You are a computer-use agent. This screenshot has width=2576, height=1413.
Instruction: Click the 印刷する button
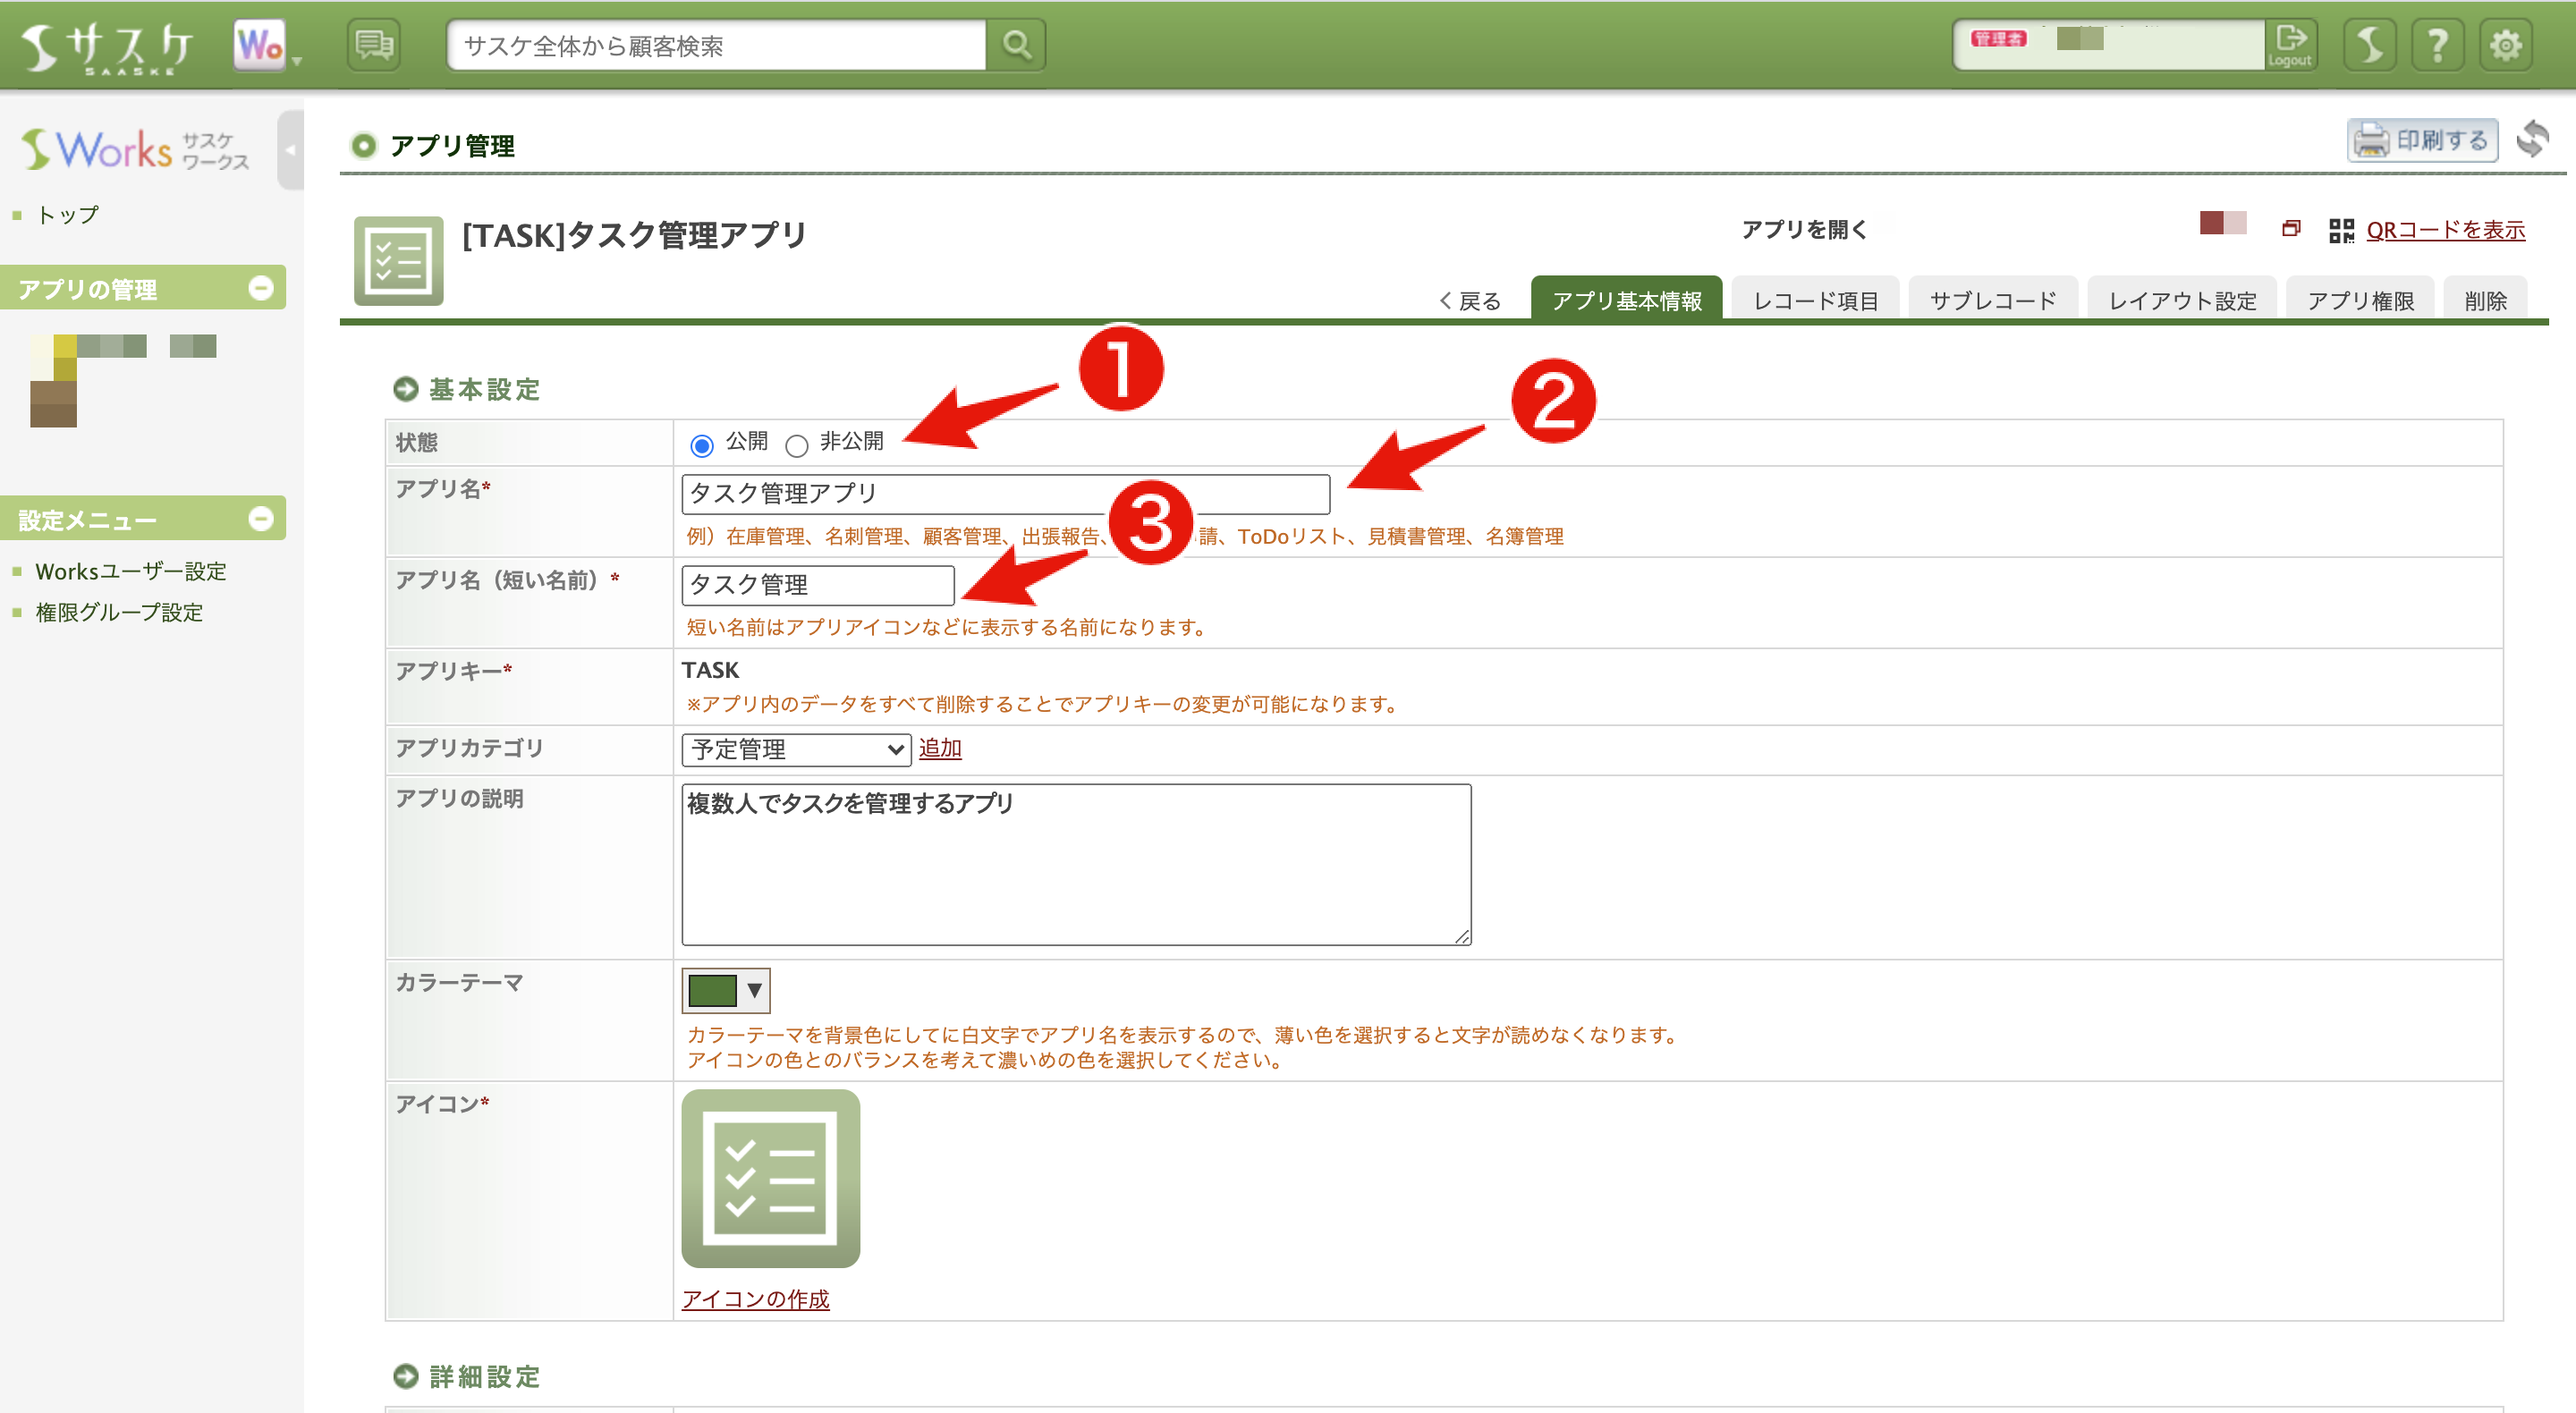point(2422,140)
